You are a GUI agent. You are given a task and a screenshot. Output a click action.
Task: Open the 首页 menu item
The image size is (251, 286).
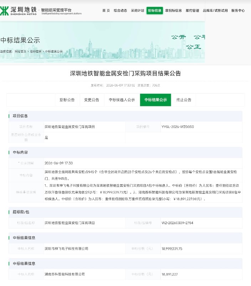(106, 11)
